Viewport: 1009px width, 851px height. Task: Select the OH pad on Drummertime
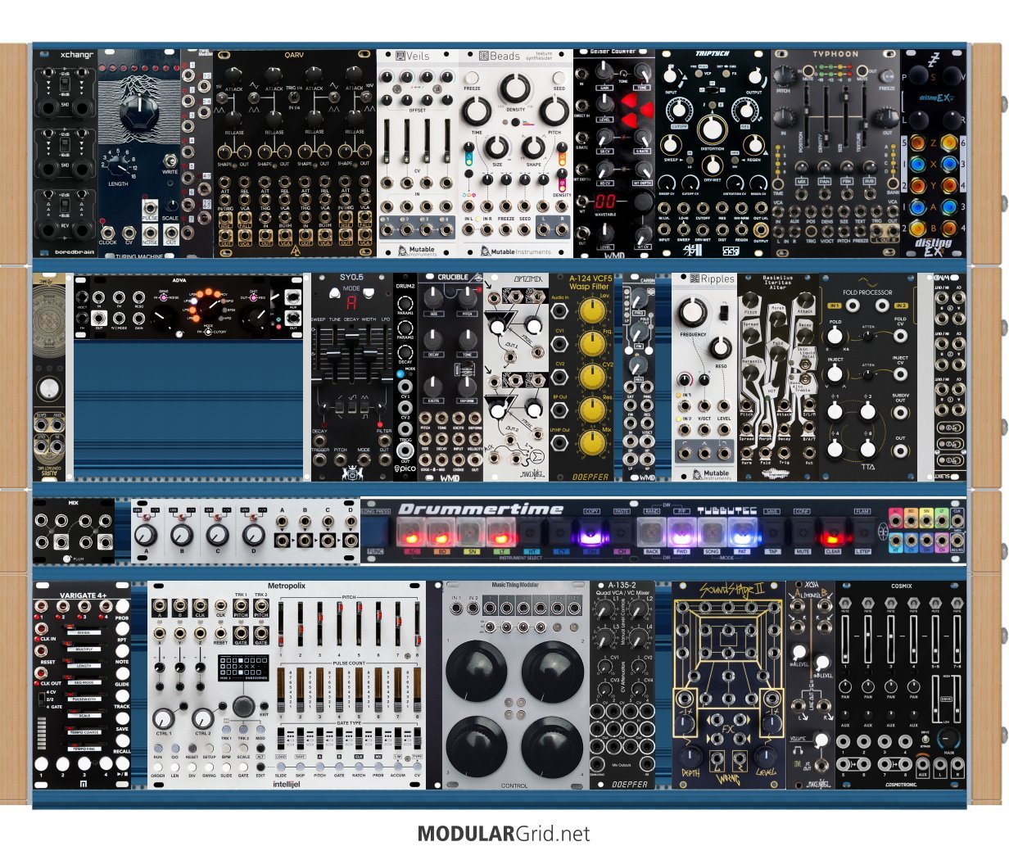pyautogui.click(x=590, y=532)
